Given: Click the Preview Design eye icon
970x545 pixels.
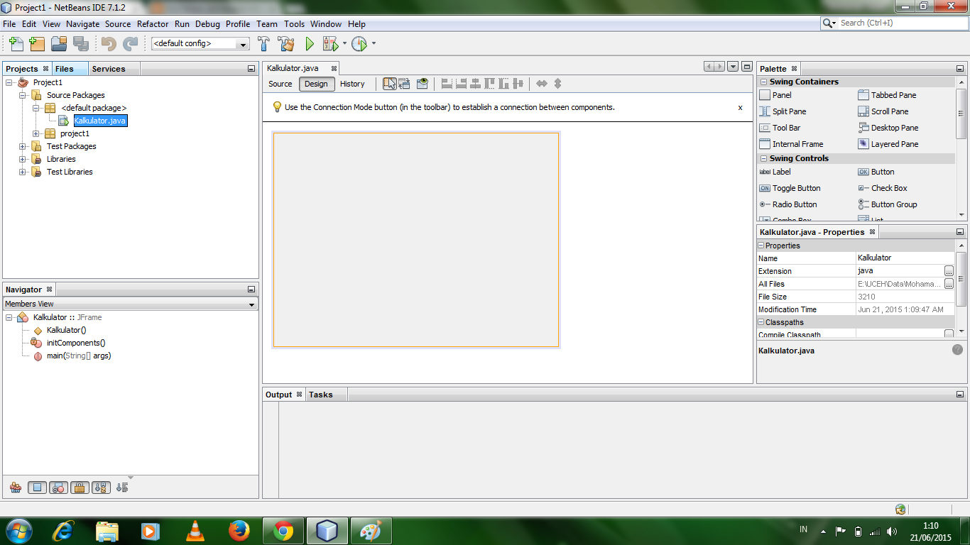Looking at the screenshot, I should point(423,84).
